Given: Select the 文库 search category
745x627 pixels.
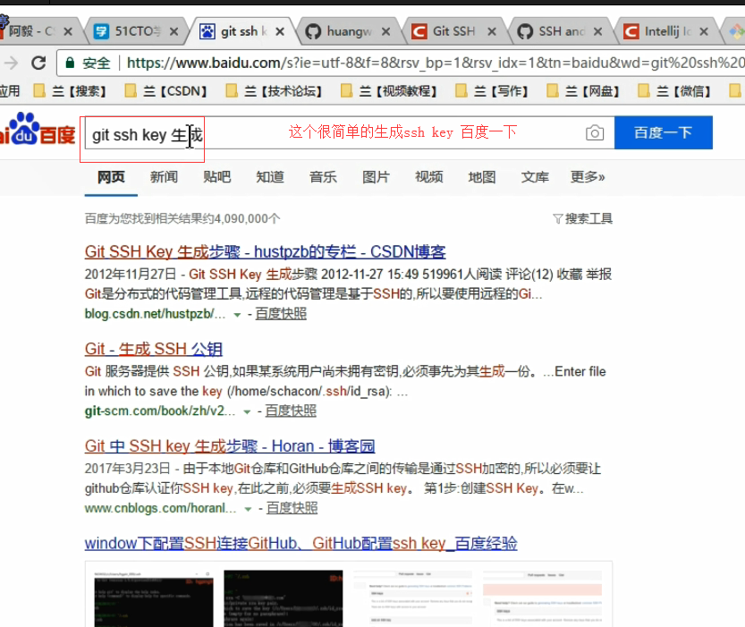Looking at the screenshot, I should point(535,177).
